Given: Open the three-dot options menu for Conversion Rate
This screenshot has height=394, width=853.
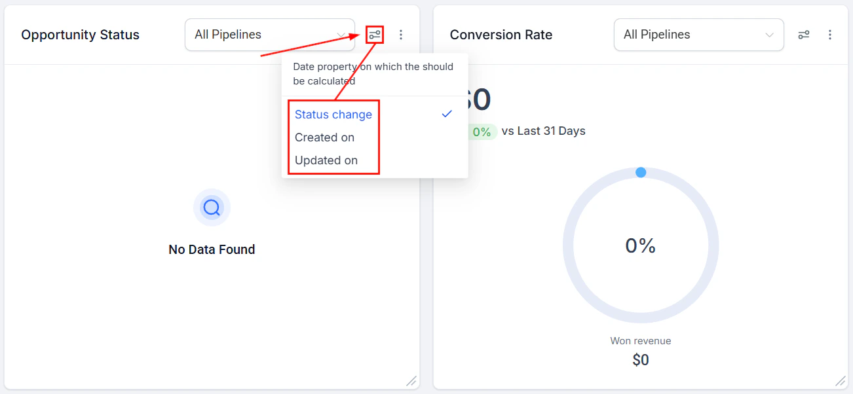Looking at the screenshot, I should point(830,35).
